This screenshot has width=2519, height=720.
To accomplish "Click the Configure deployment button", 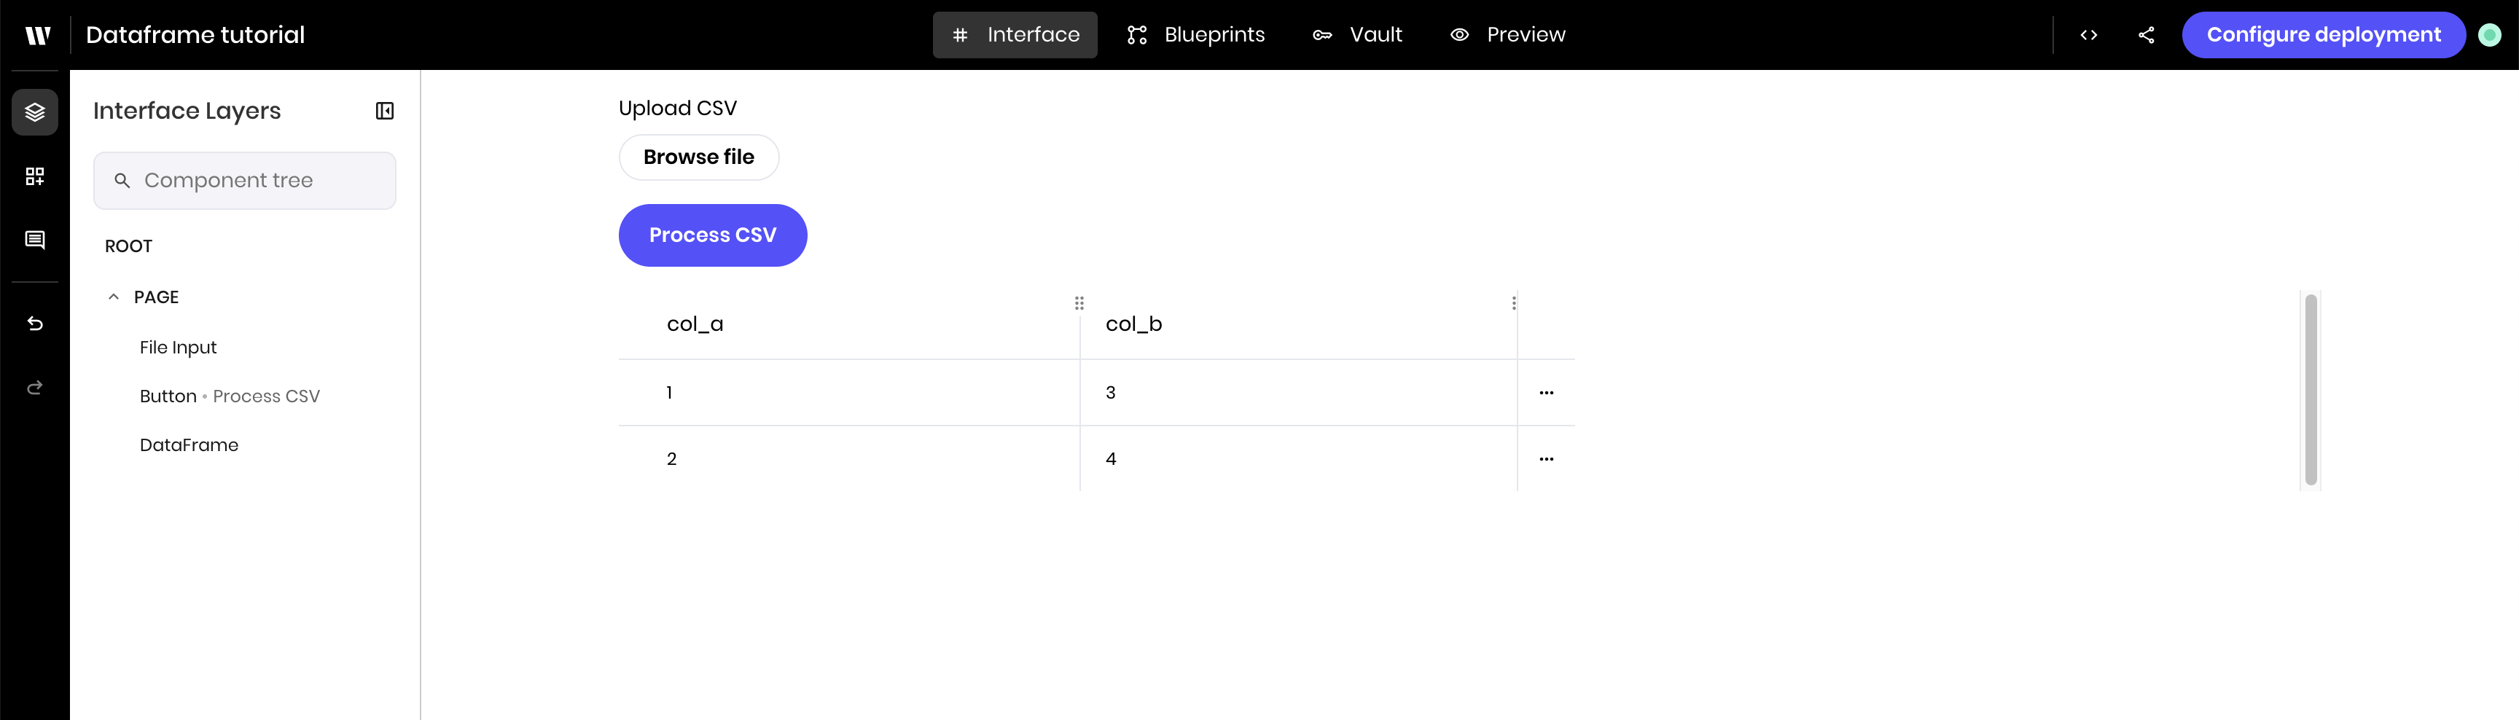I will click(2324, 34).
